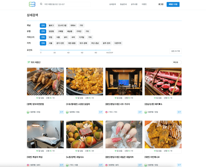Image resolution: width=206 pixels, height=167 pixels.
Task: Click the 설정 초기화 reset button
Action: tap(176, 51)
